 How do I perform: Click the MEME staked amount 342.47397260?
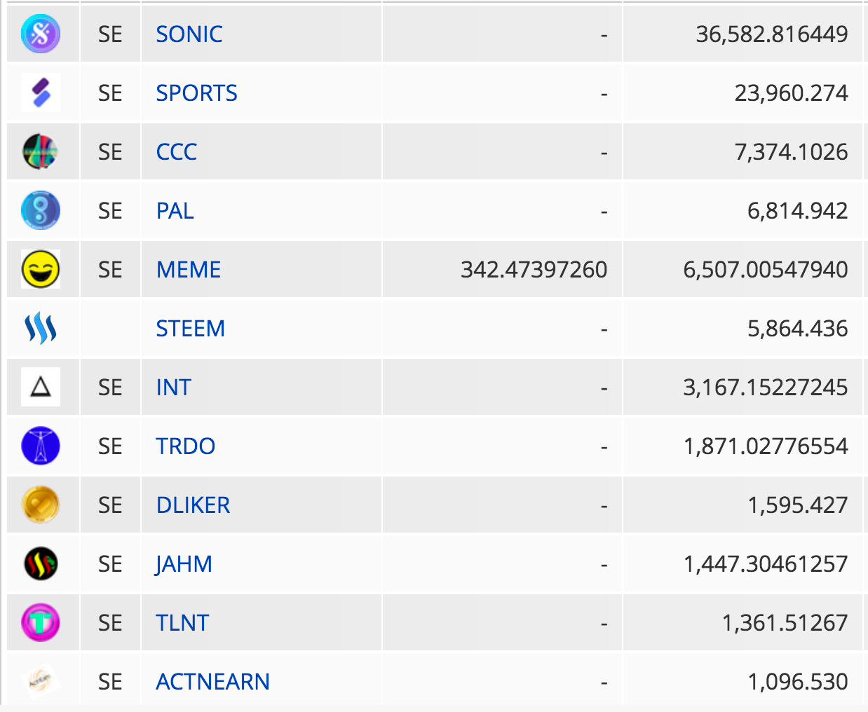coord(534,269)
